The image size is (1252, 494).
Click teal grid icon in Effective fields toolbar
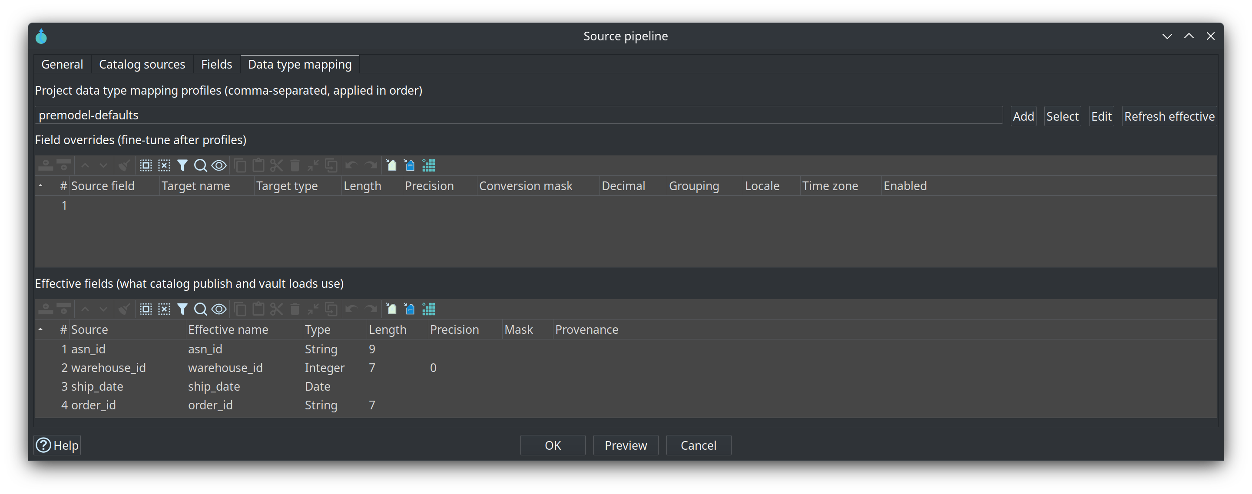429,309
